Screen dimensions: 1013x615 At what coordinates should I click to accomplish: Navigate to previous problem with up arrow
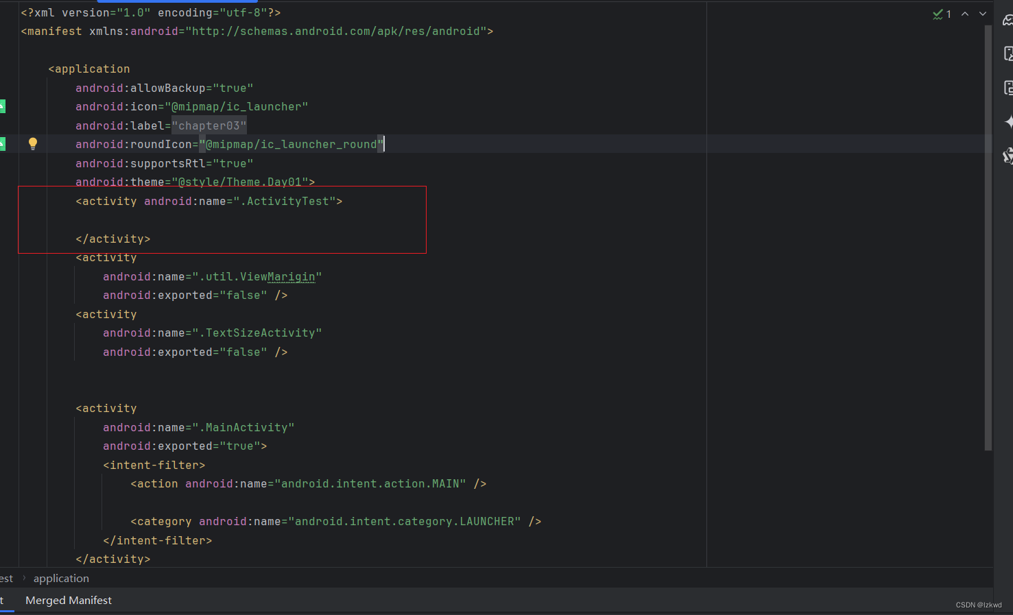(x=965, y=13)
